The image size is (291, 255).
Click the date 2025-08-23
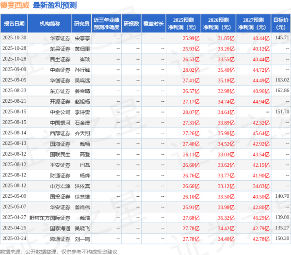(14, 91)
